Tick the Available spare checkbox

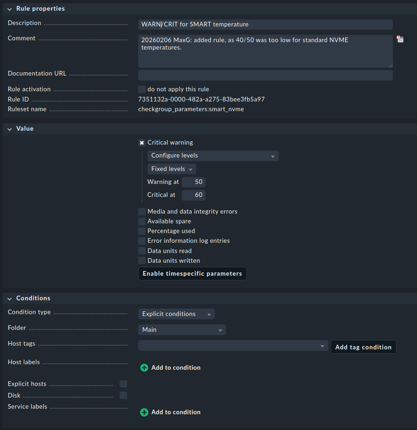point(142,221)
